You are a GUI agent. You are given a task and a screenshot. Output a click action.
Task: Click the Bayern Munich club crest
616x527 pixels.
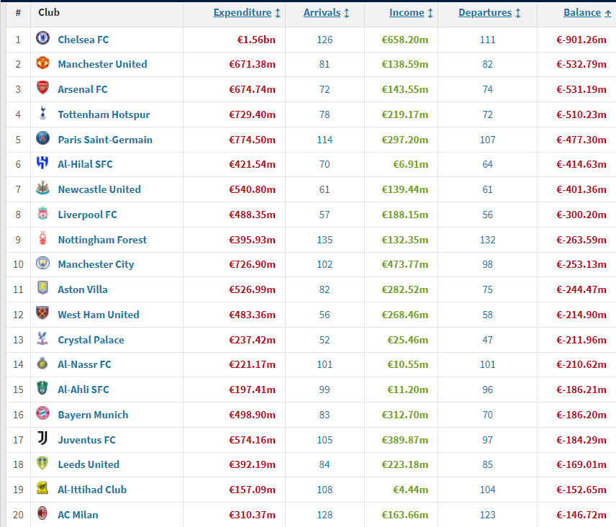42,413
